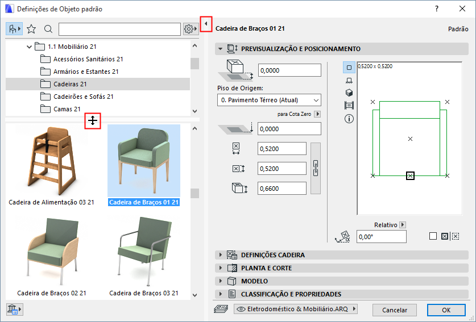Expand Planta e Corte panel
This screenshot has width=476, height=322.
[x=221, y=268]
